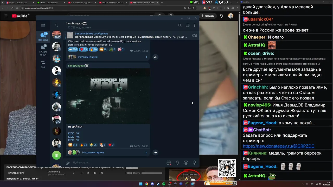Open the emoji picker
The image size is (333, 187).
[186, 163]
